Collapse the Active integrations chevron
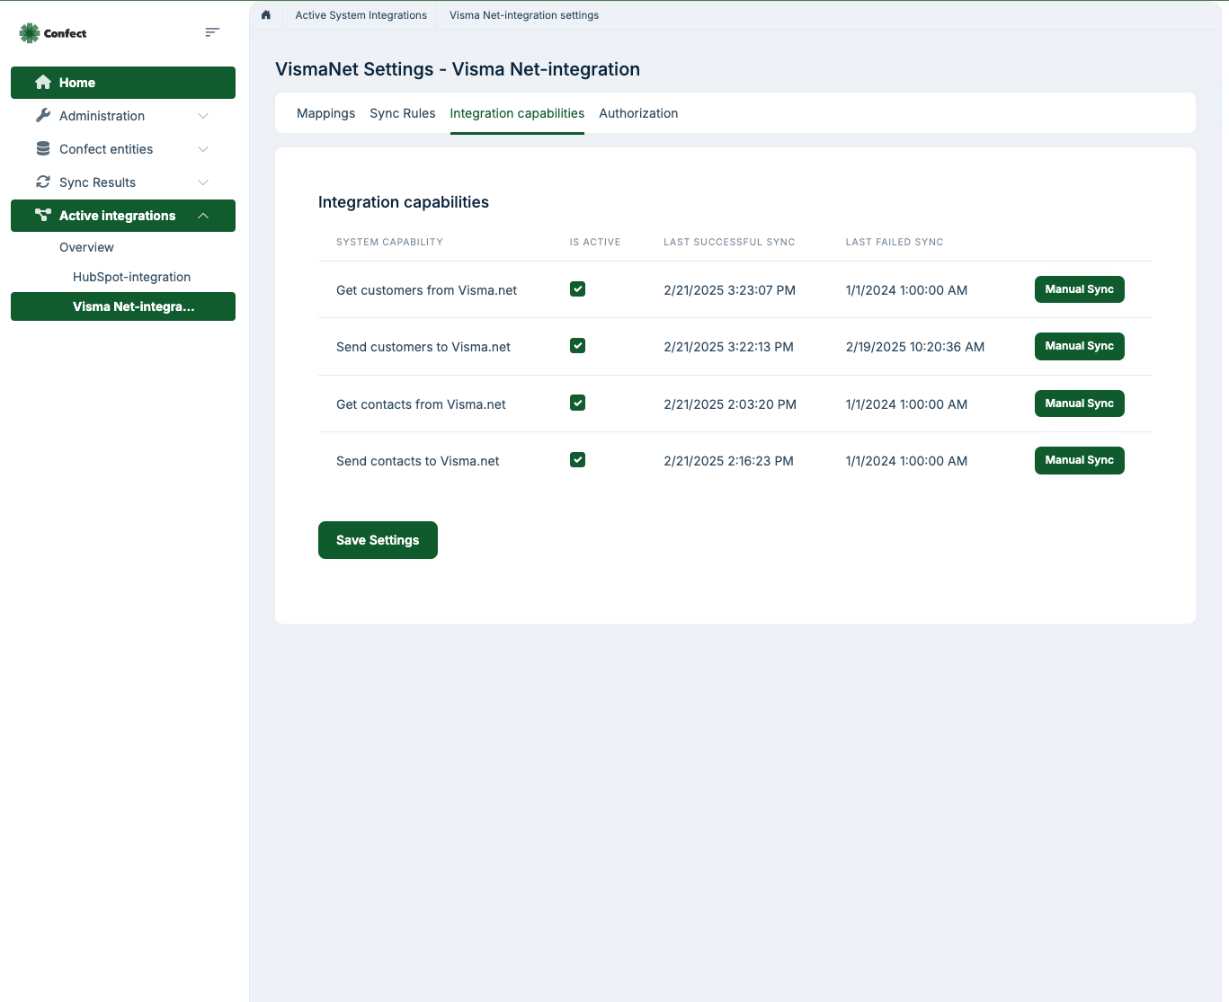1229x1002 pixels. point(203,216)
